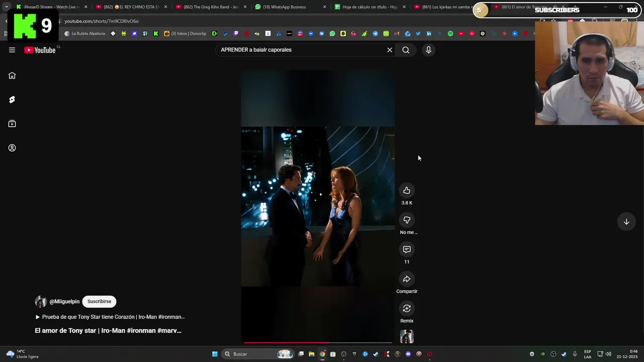Switch to The Greg Kihn Band tab
The width and height of the screenshot is (644, 362).
click(211, 7)
